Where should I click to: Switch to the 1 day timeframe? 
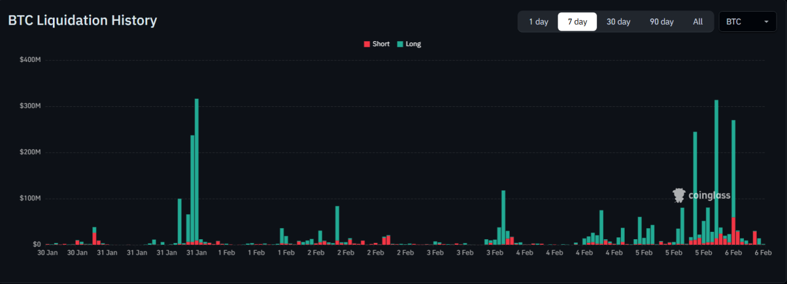coord(538,21)
